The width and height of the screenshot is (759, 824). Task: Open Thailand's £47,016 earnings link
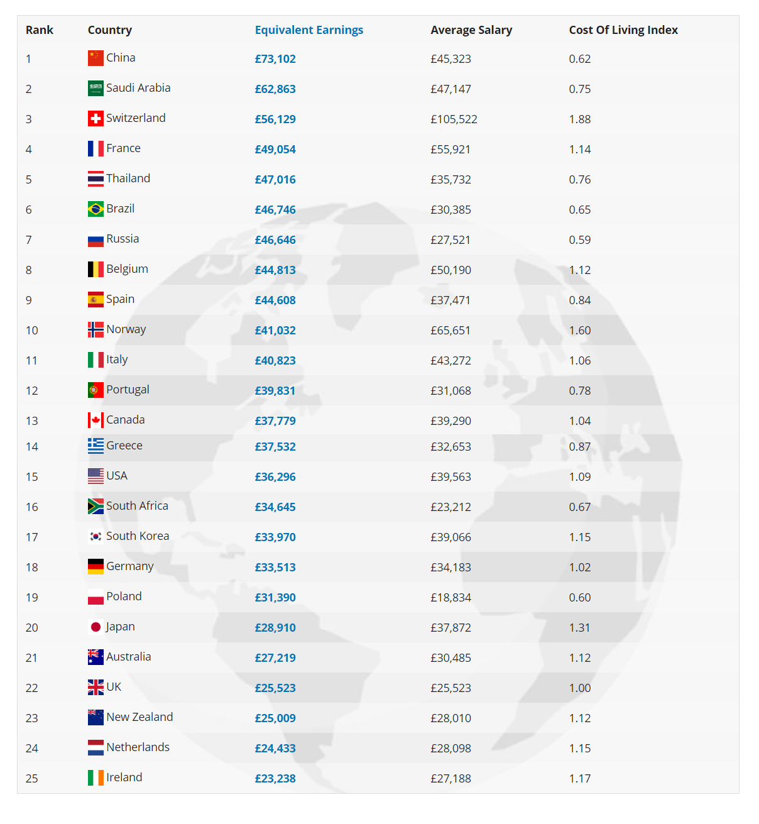275,180
